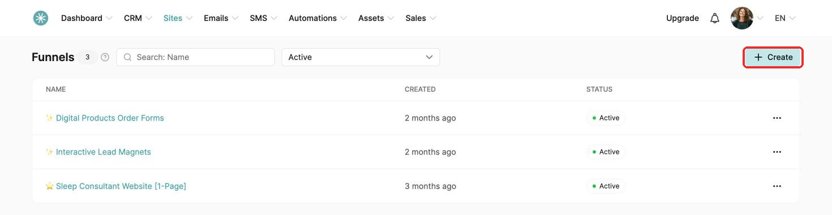Screen dimensions: 832x215
Task: Open more options for Interactive Lead Magnets
Action: click(x=777, y=152)
